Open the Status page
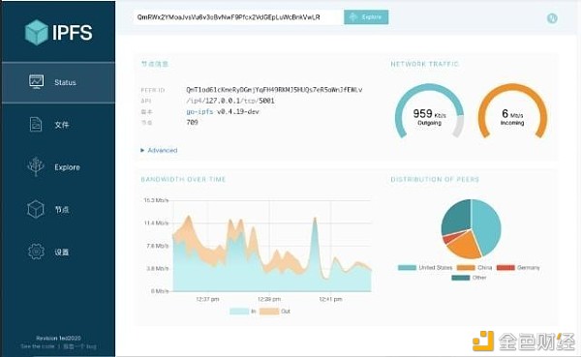Viewport: 581px width, 357px height. (58, 82)
